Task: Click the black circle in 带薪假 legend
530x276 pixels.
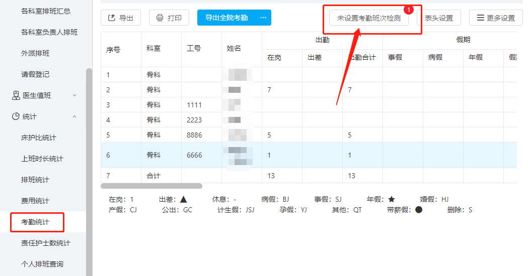Action: [419, 210]
